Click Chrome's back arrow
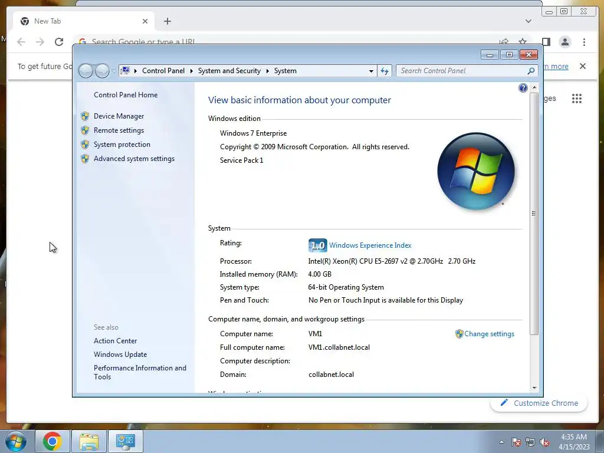The width and height of the screenshot is (604, 453). 21,42
